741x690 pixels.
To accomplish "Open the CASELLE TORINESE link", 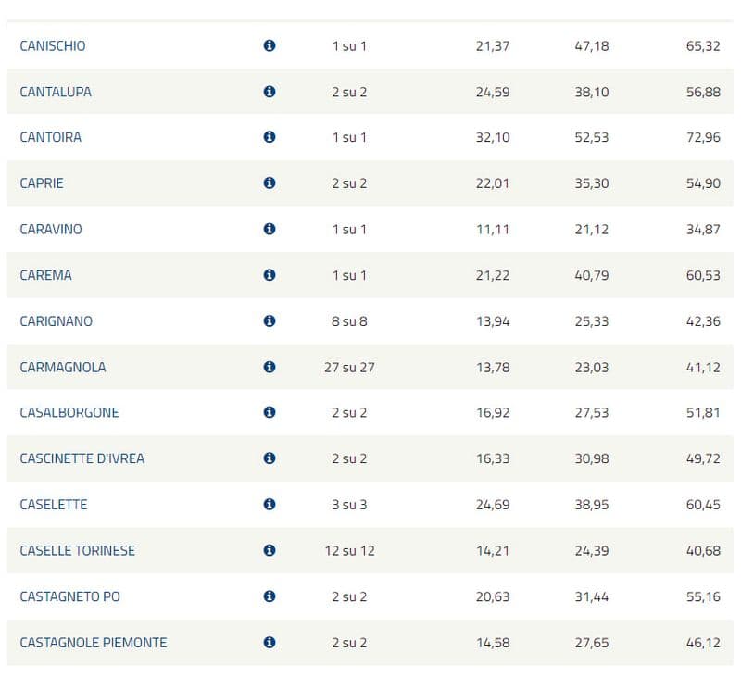I will [x=78, y=550].
